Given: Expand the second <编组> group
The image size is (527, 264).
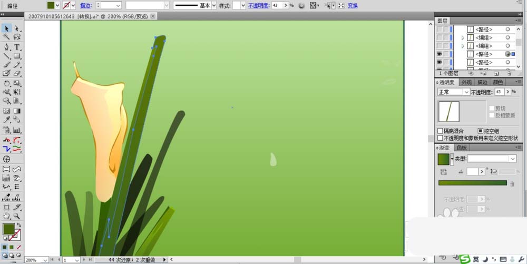Looking at the screenshot, I should coord(463,46).
